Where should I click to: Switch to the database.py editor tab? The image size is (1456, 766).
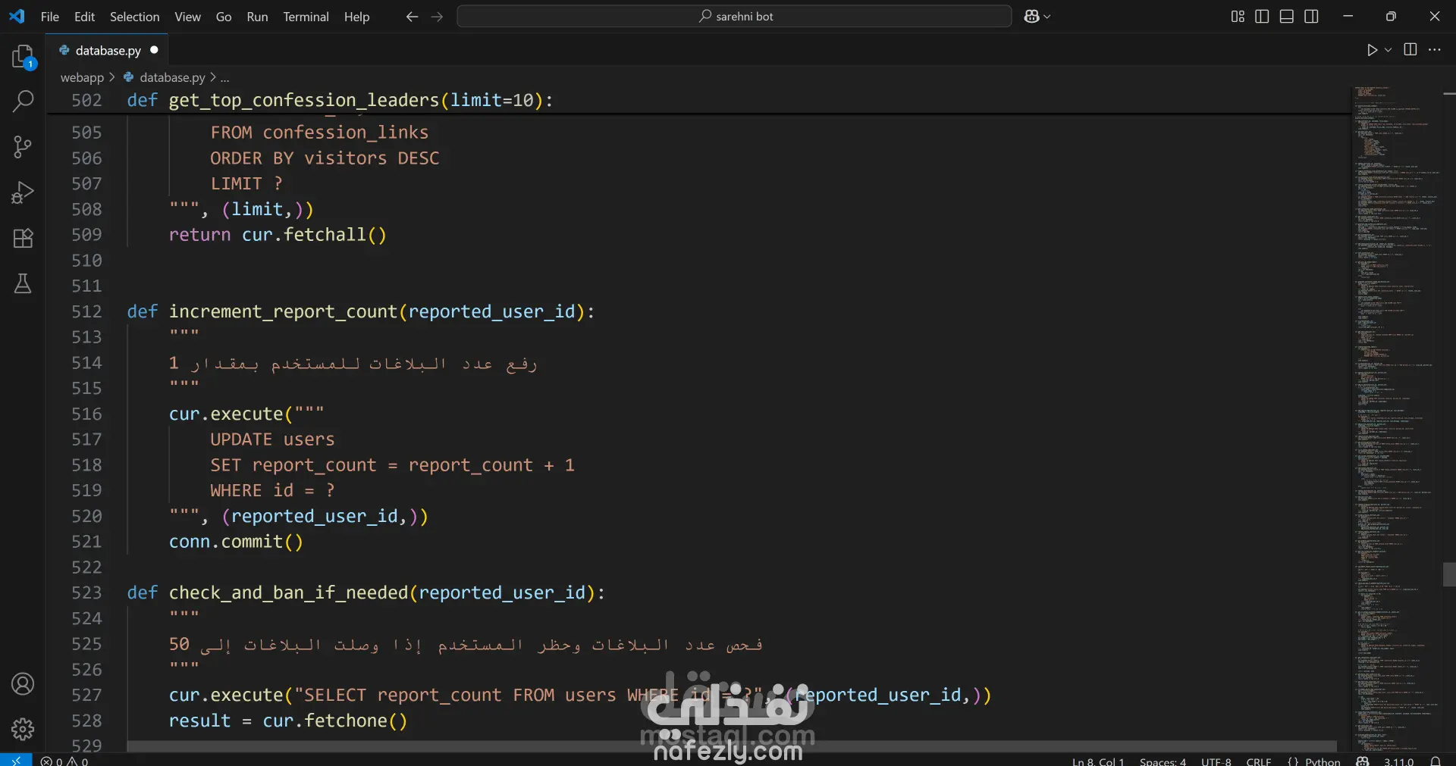tap(108, 50)
